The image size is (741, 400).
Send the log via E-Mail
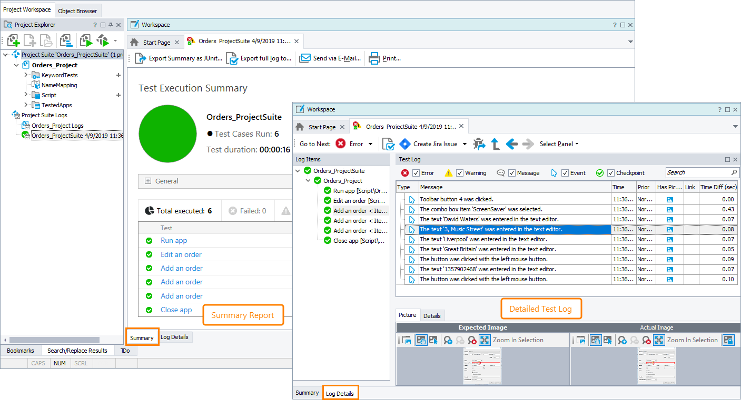point(330,58)
